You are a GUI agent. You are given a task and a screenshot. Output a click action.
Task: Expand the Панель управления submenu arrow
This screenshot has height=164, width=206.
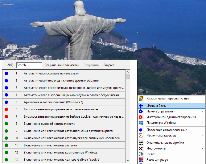202,112
